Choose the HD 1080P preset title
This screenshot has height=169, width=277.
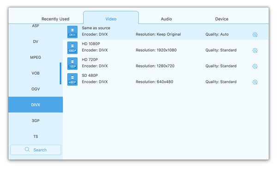point(91,44)
